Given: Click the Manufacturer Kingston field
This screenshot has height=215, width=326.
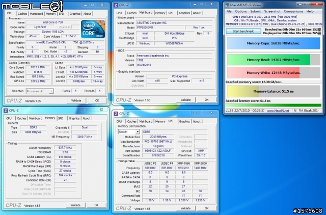Looking at the screenshot, I should pos(158,146).
